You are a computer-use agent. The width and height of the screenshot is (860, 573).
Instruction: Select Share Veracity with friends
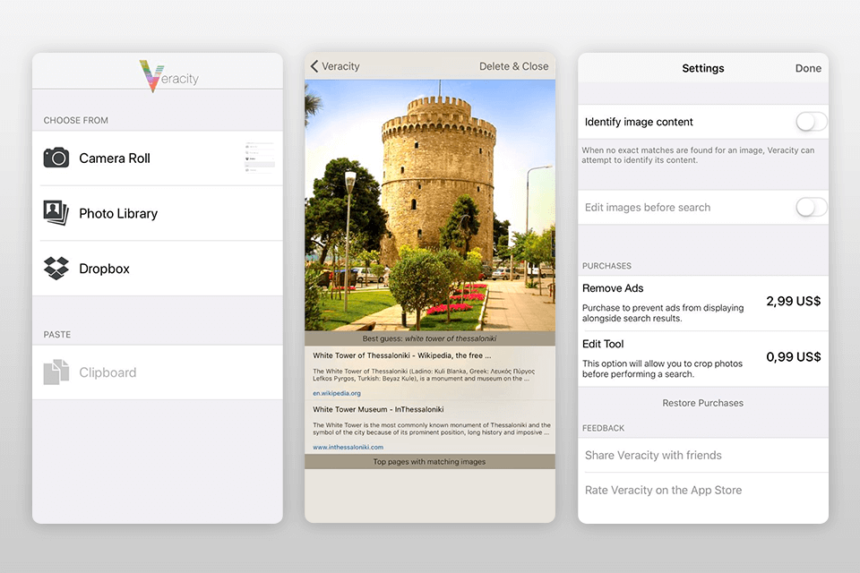point(653,455)
